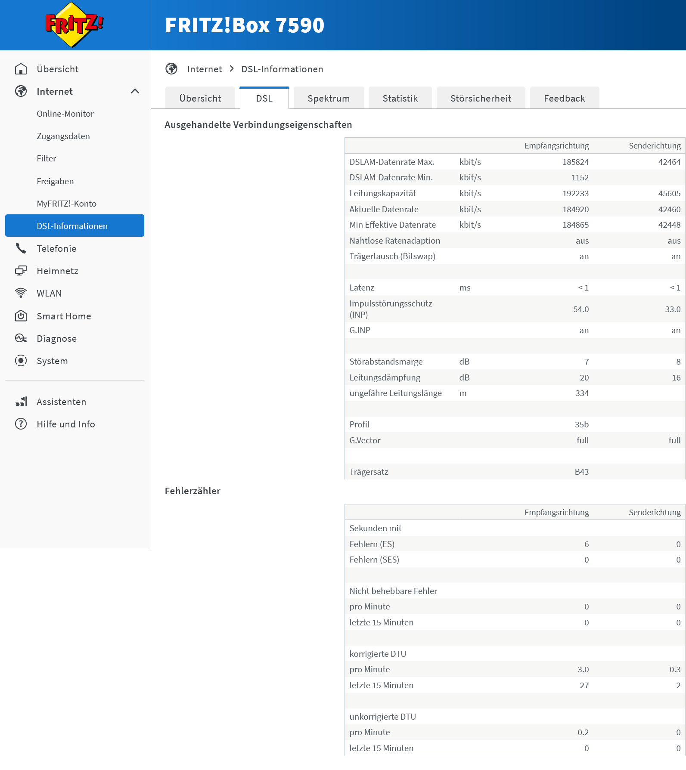
Task: Open Online-Monitor submenu item
Action: click(65, 114)
